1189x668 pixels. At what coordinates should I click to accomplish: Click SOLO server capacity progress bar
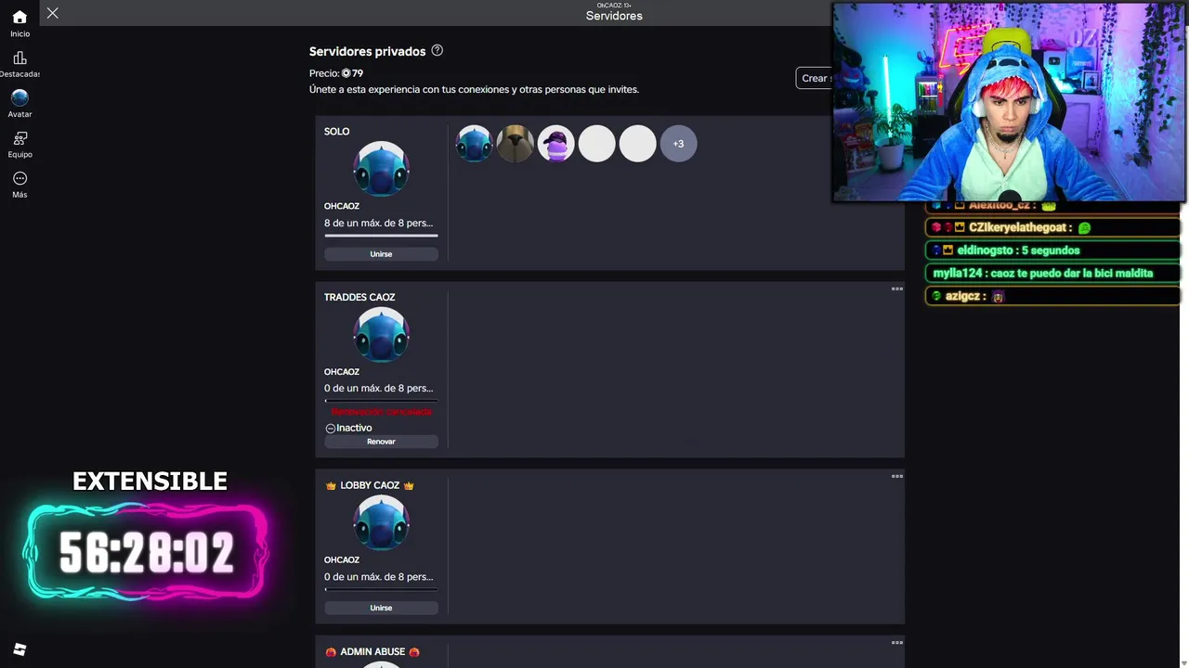pos(381,236)
